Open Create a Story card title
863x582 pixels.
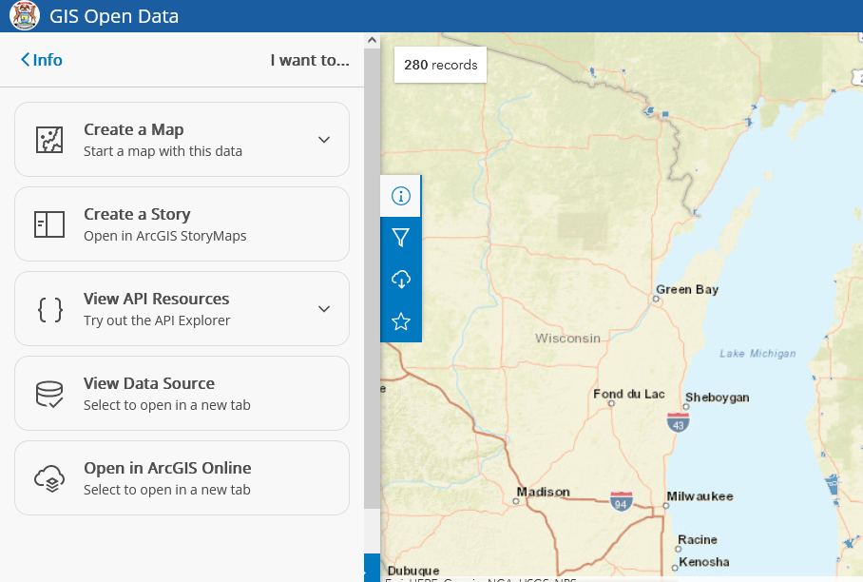tap(137, 214)
